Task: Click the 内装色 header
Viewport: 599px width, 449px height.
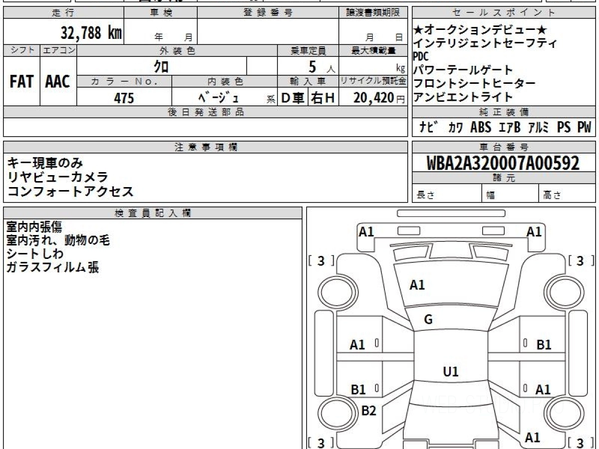Action: pyautogui.click(x=225, y=81)
